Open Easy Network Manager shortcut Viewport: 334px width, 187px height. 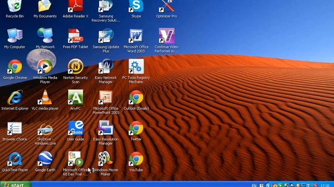click(x=105, y=66)
